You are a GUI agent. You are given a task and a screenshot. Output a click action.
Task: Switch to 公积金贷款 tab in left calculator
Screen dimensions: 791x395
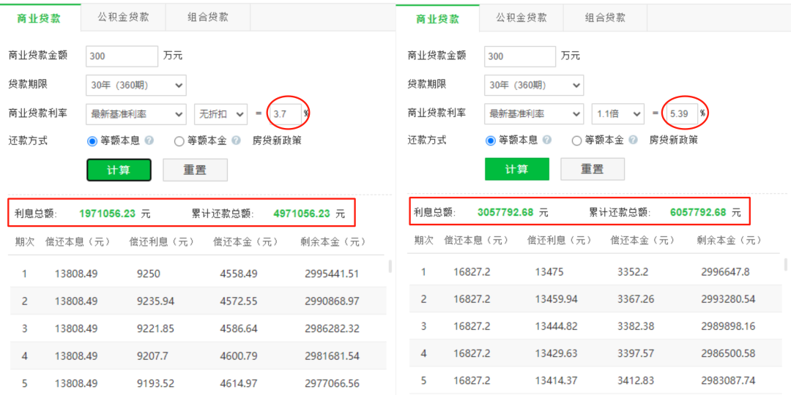point(124,18)
